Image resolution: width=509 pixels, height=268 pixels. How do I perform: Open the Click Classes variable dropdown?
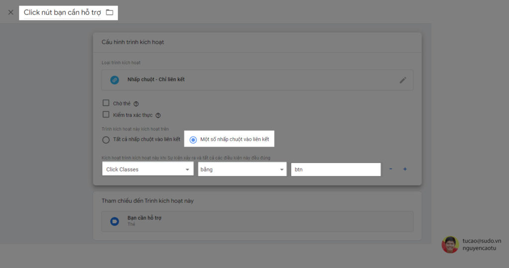click(x=148, y=170)
